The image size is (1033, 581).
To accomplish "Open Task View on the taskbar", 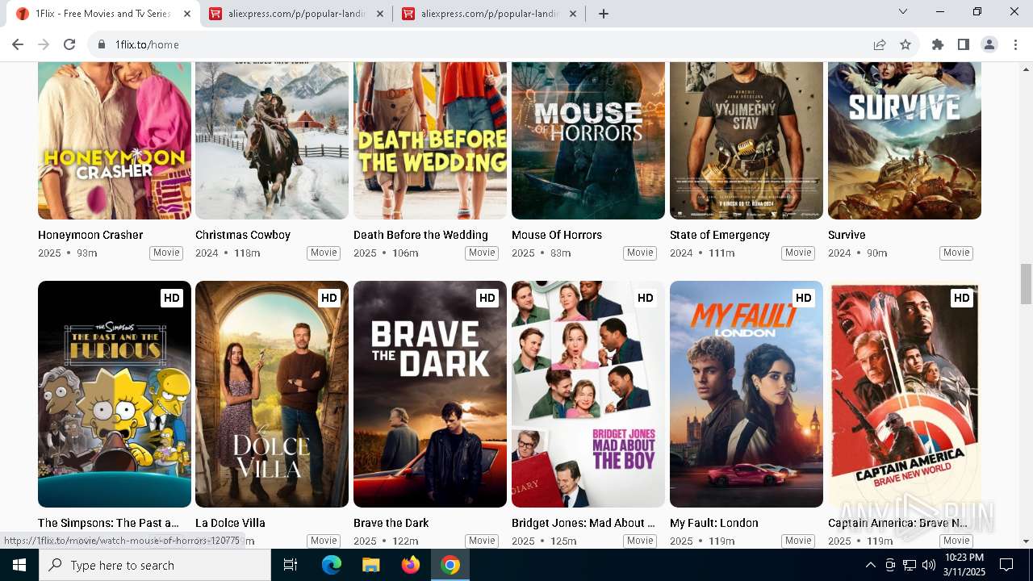I will [291, 565].
